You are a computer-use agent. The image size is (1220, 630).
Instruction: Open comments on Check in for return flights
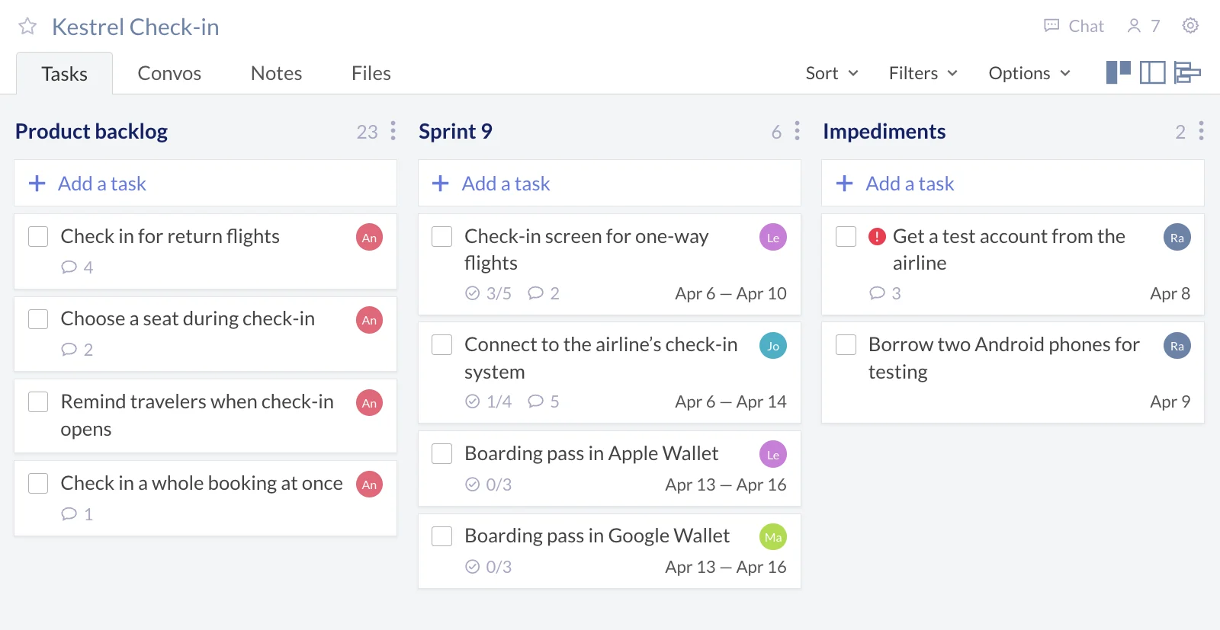click(77, 267)
